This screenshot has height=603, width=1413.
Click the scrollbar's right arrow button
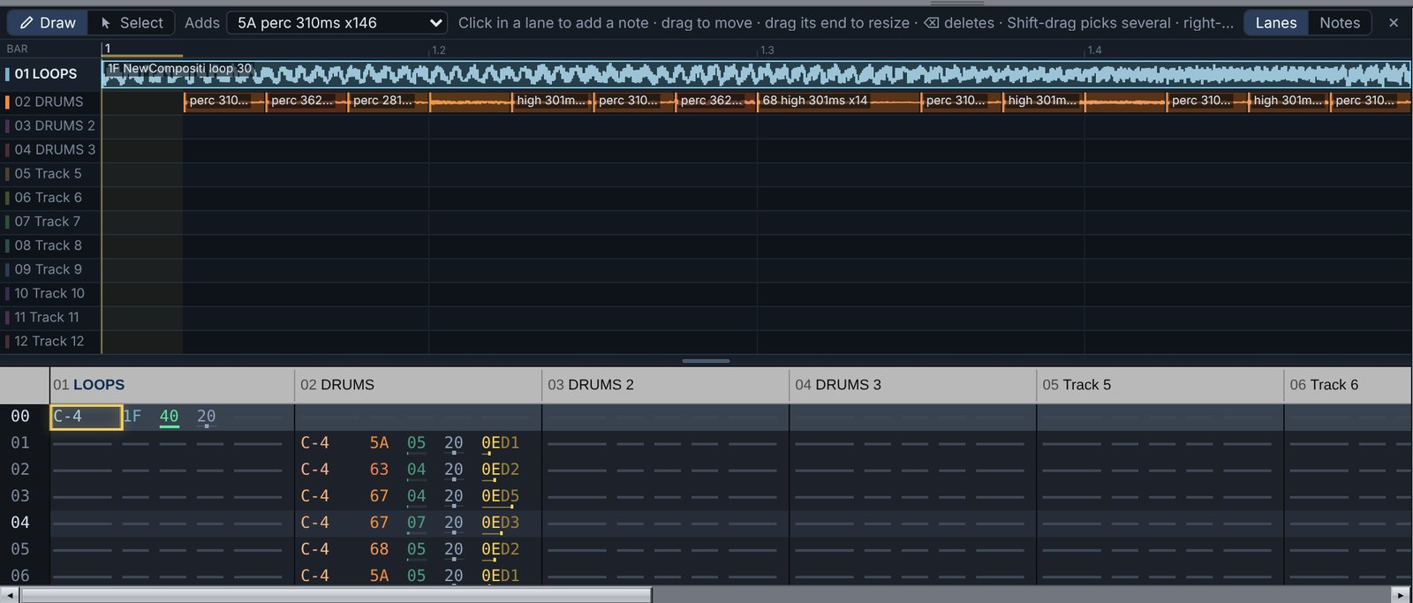coord(1402,595)
